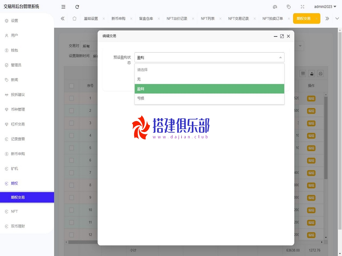
Task: Toggle the select-all checkbox in table header
Action: 71,86
